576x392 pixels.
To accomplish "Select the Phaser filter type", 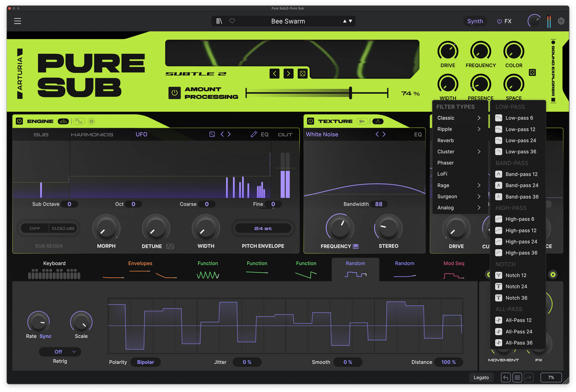I will click(460, 163).
